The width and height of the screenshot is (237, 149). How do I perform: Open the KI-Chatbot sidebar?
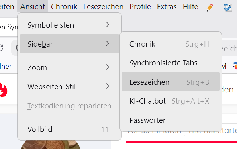pyautogui.click(x=171, y=101)
